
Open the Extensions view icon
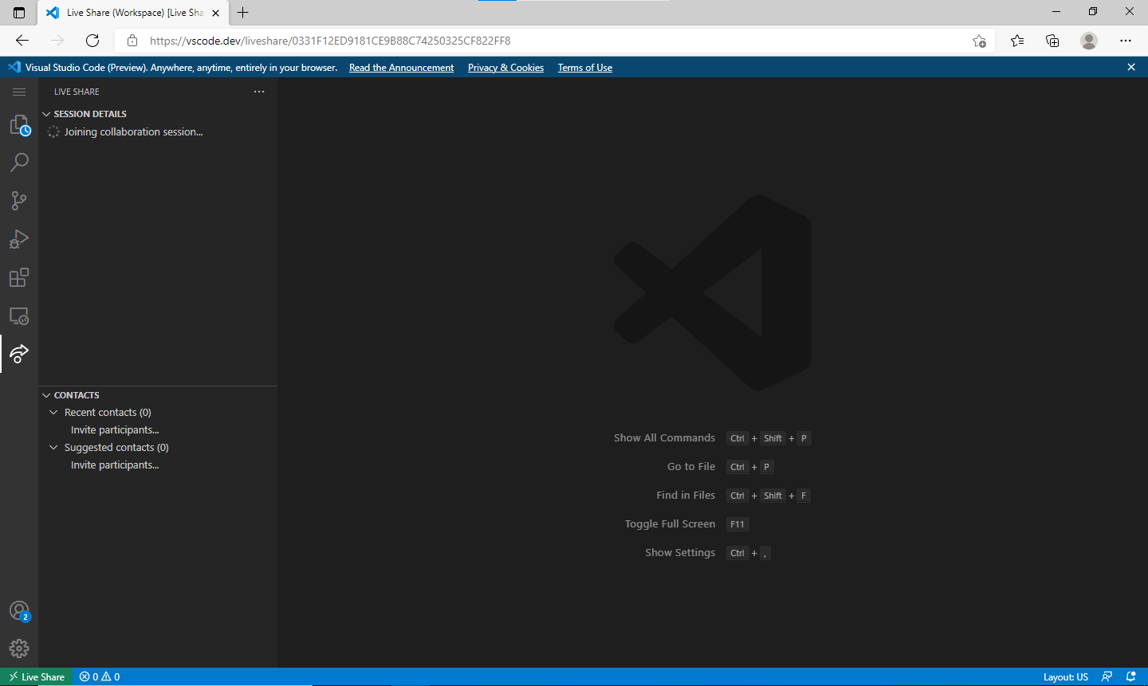pos(19,277)
